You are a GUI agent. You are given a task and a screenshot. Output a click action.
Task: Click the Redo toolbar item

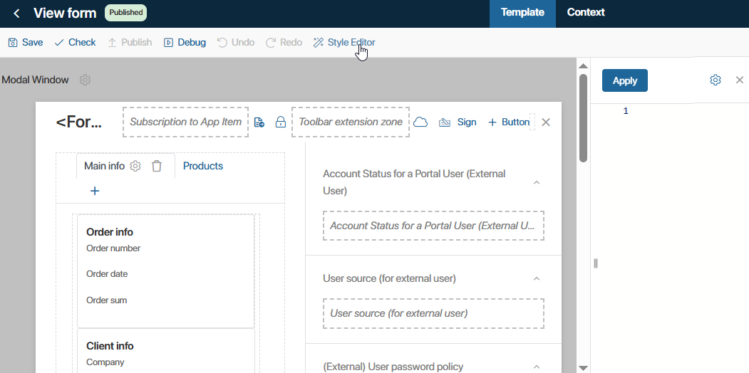tap(284, 43)
